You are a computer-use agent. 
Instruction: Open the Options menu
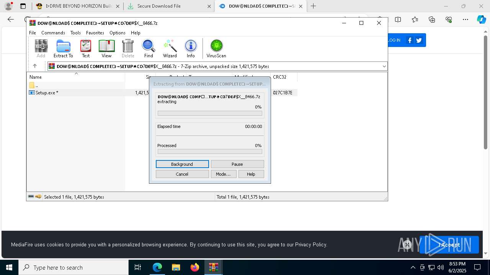(x=118, y=33)
